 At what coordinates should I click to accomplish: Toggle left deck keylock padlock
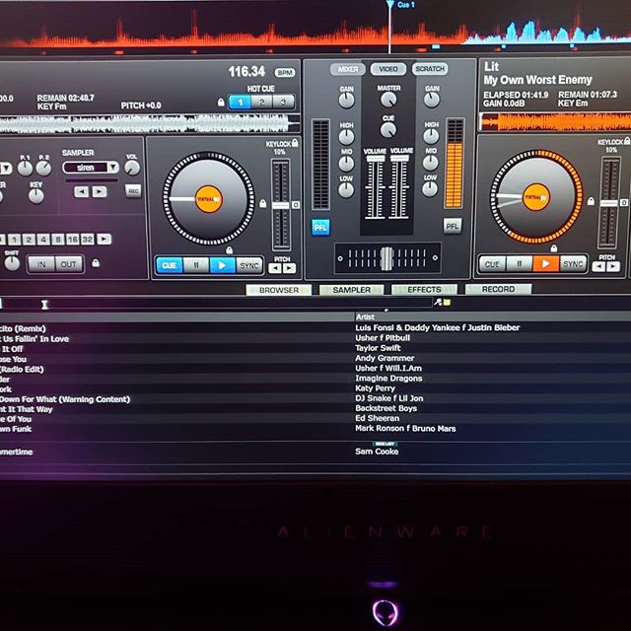click(x=295, y=142)
